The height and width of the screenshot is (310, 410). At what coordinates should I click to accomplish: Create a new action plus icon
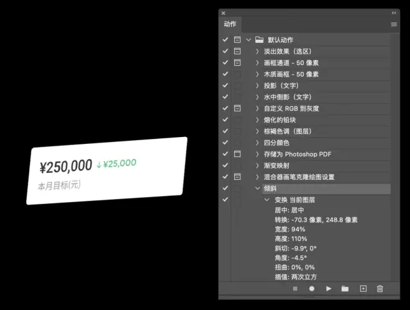(363, 288)
